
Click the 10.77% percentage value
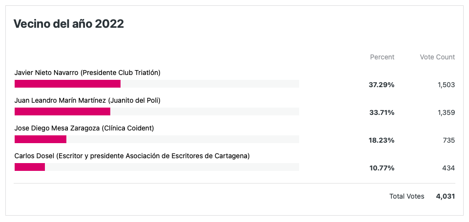coord(381,168)
